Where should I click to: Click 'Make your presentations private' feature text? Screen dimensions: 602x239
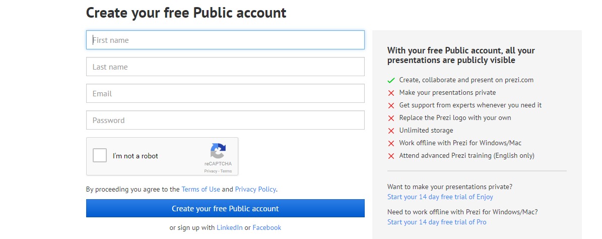click(x=448, y=93)
